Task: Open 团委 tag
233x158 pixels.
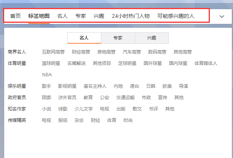Action: pos(47,98)
